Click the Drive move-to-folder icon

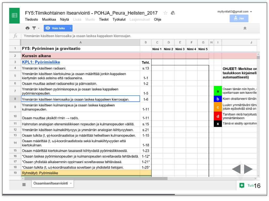tap(173, 13)
